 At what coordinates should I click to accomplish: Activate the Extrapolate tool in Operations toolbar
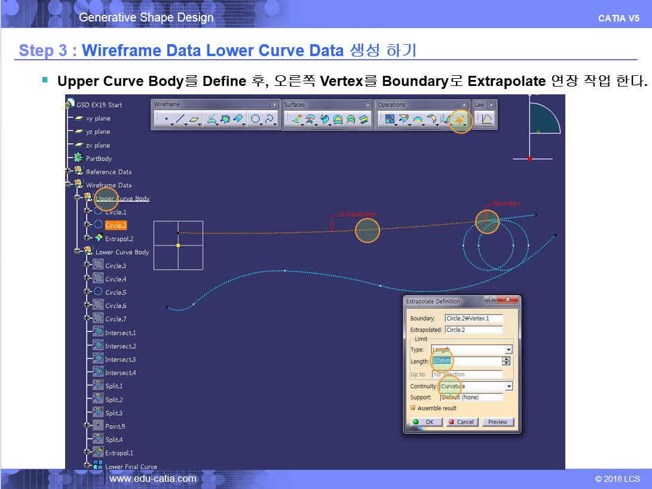(x=460, y=120)
